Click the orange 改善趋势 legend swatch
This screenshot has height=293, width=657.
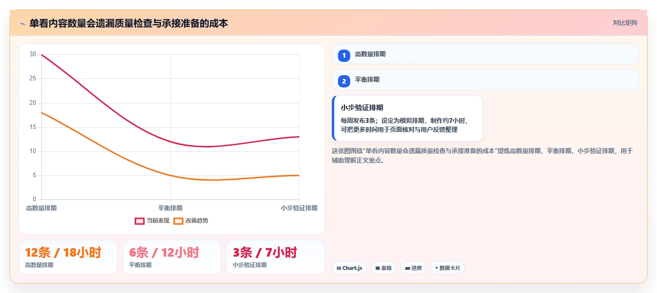click(178, 221)
